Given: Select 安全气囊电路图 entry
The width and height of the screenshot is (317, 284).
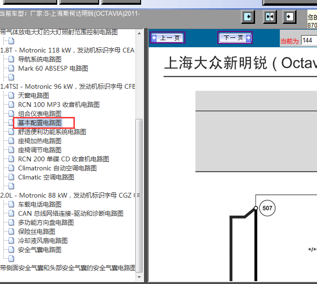Looking at the screenshot, I should point(40,250).
